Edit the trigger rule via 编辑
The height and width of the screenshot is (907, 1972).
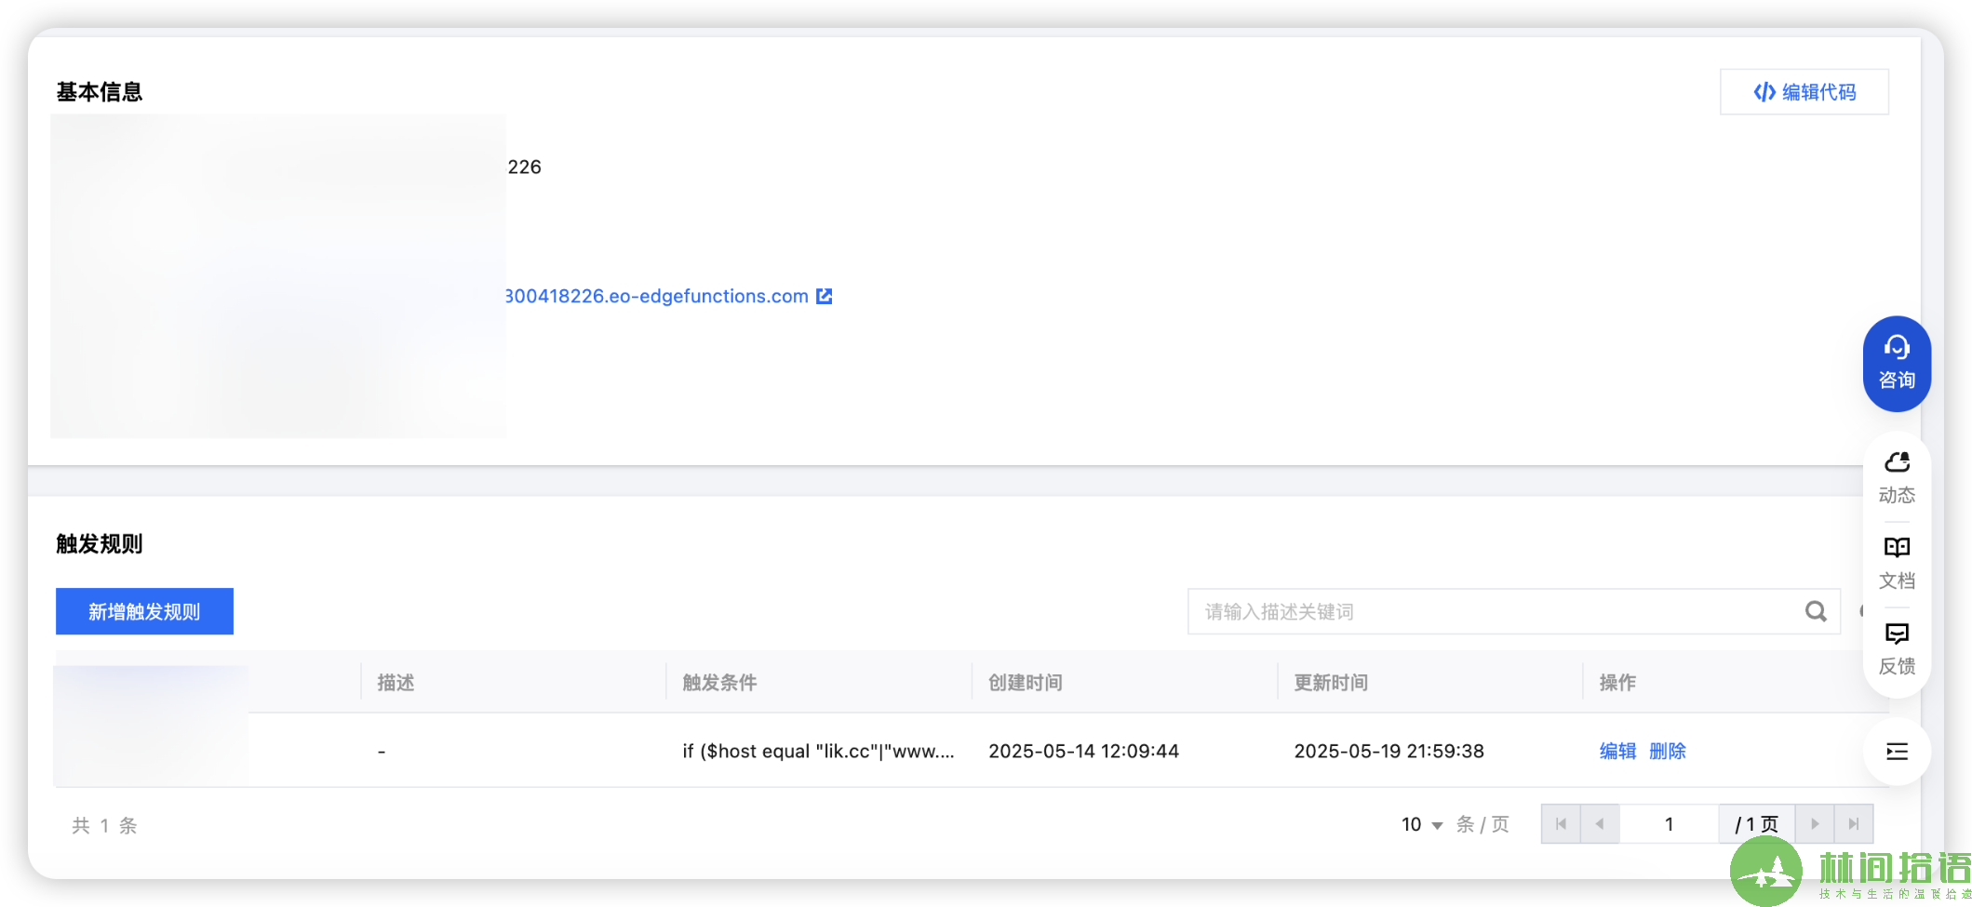[x=1617, y=751]
